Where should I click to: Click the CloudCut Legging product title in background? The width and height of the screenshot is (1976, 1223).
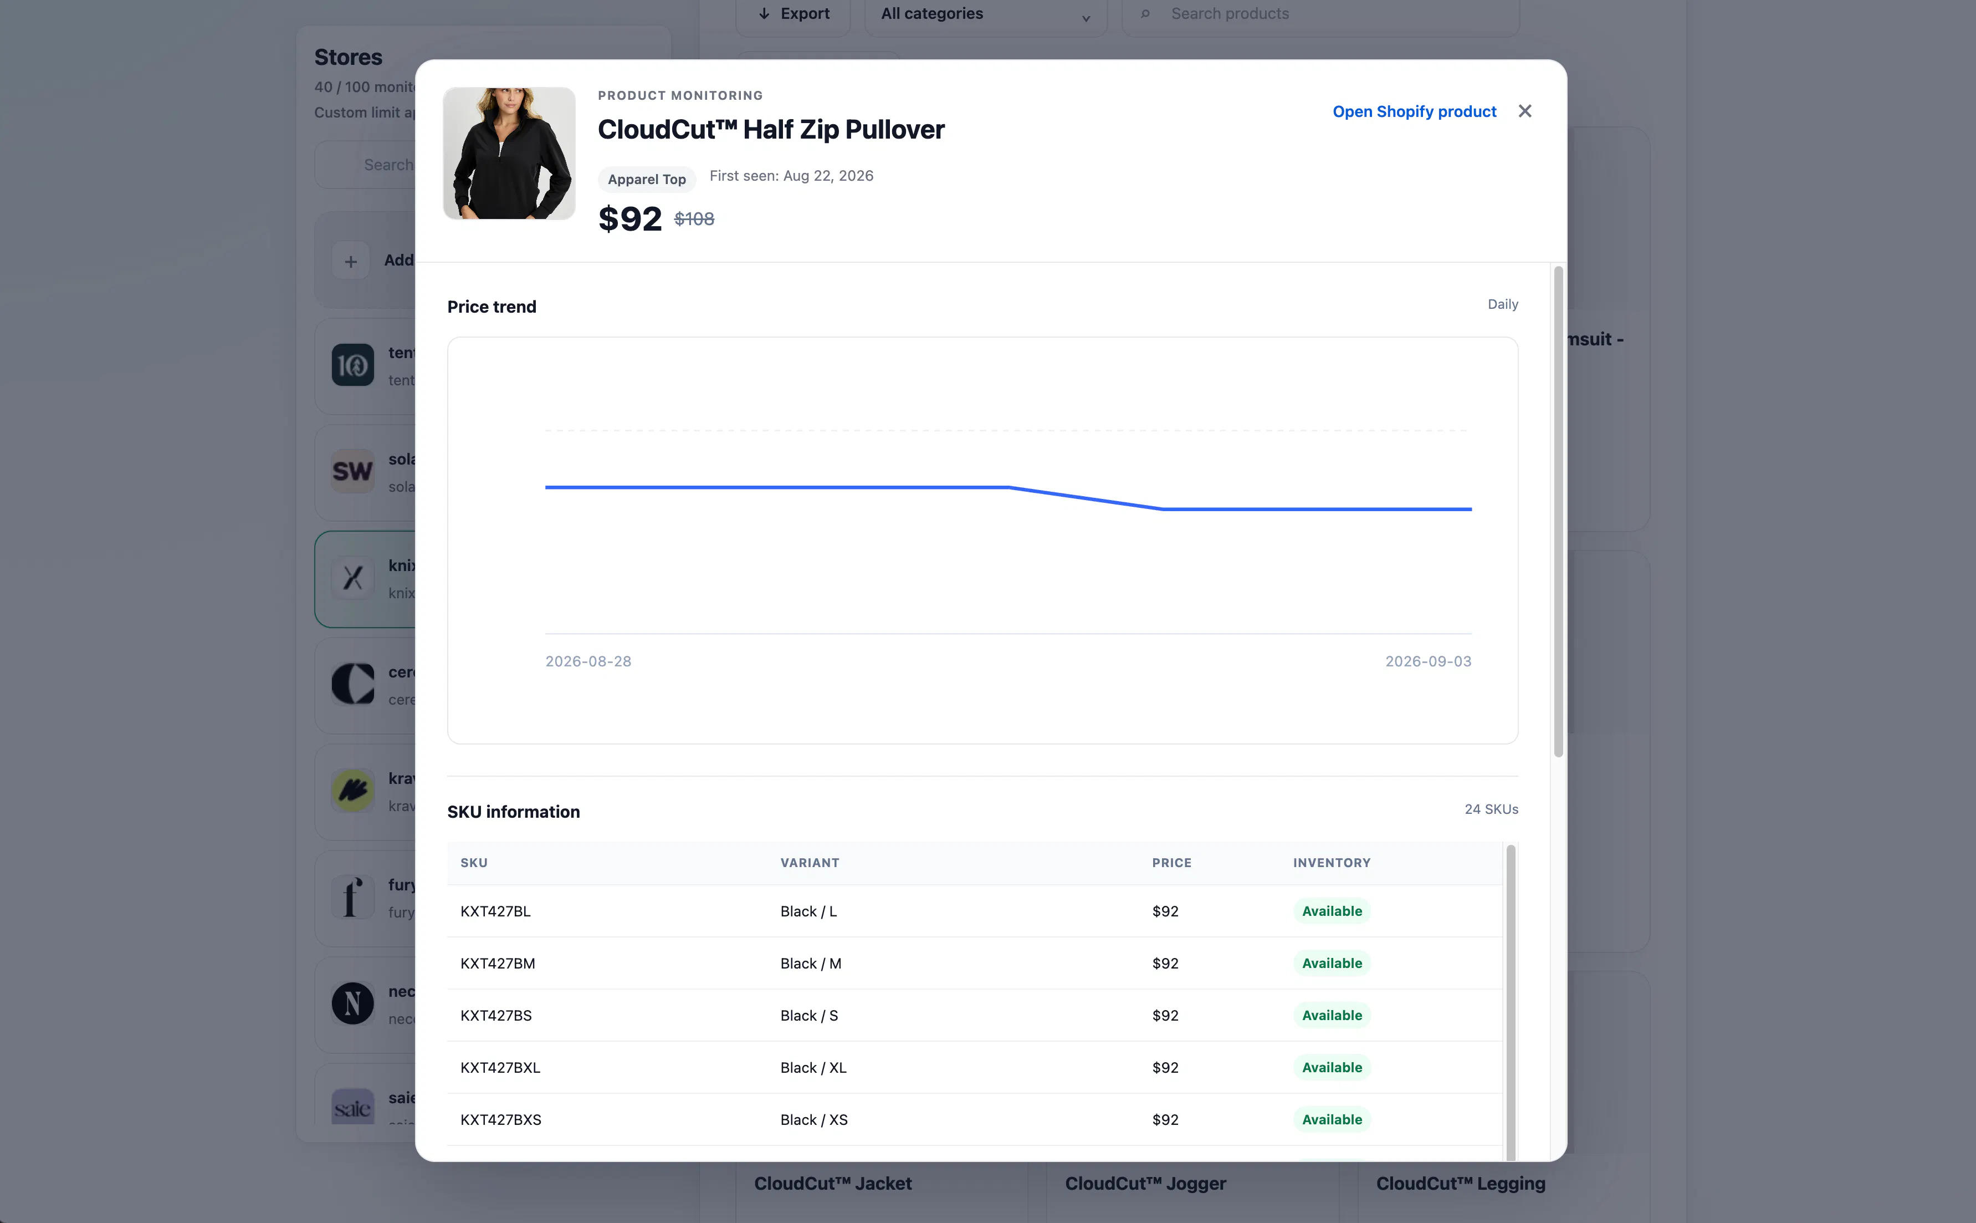pyautogui.click(x=1460, y=1184)
